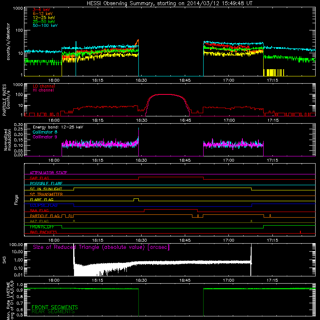Click the PARTICLE_FLAG label
Viewport: 320px width, 320px height.
(x=45, y=216)
